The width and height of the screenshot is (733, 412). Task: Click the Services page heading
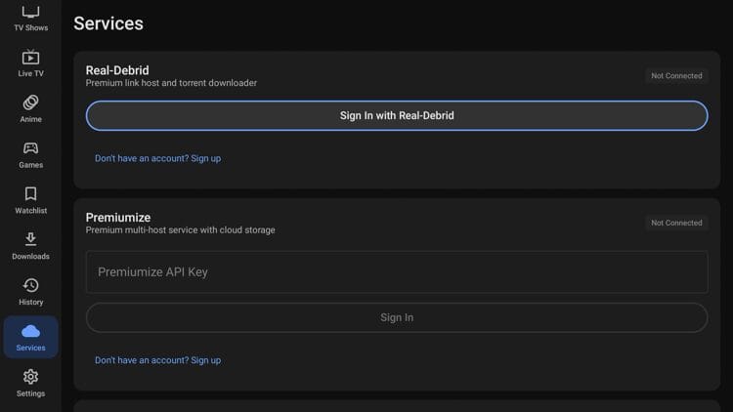pyautogui.click(x=108, y=23)
